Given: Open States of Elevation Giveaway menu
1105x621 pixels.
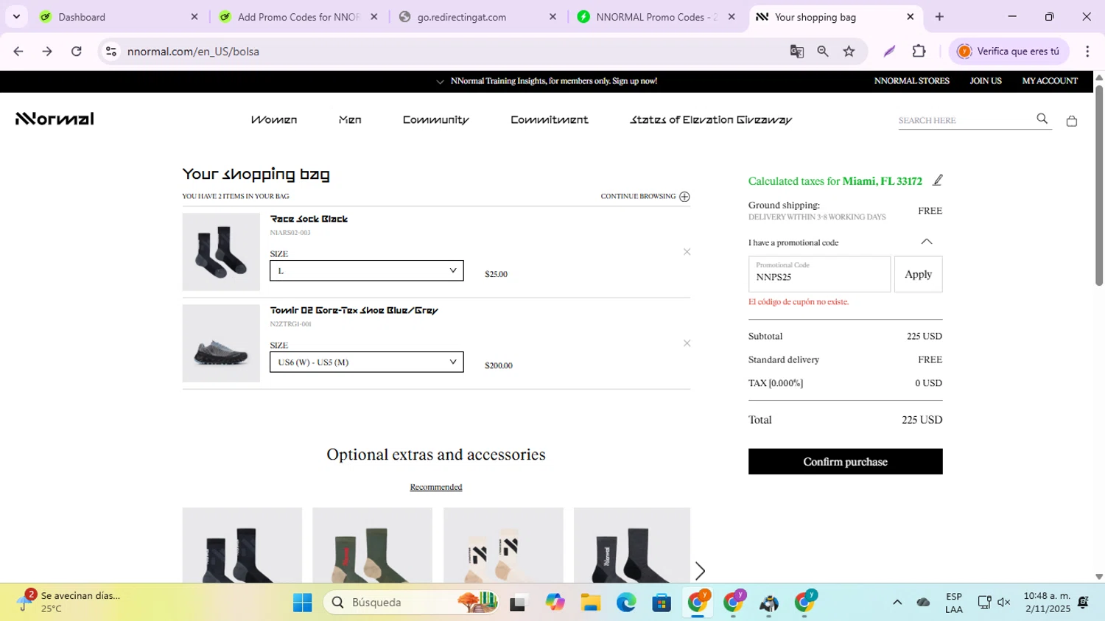Looking at the screenshot, I should click(x=711, y=119).
